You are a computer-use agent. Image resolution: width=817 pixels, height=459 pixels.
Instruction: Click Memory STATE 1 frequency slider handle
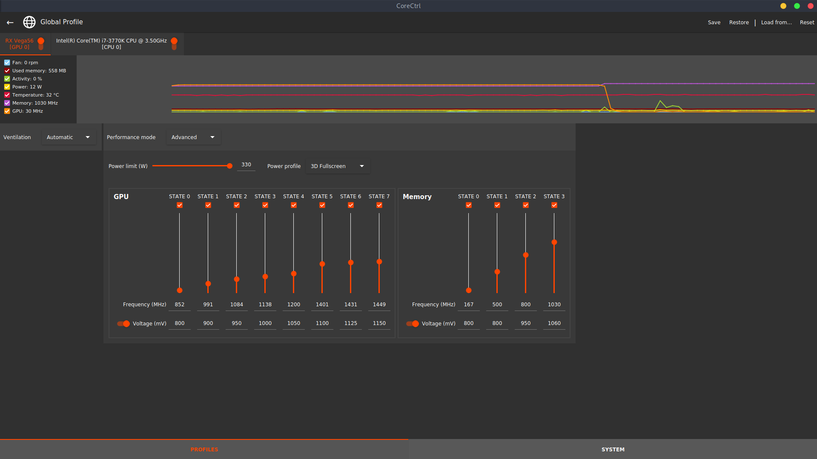[497, 272]
